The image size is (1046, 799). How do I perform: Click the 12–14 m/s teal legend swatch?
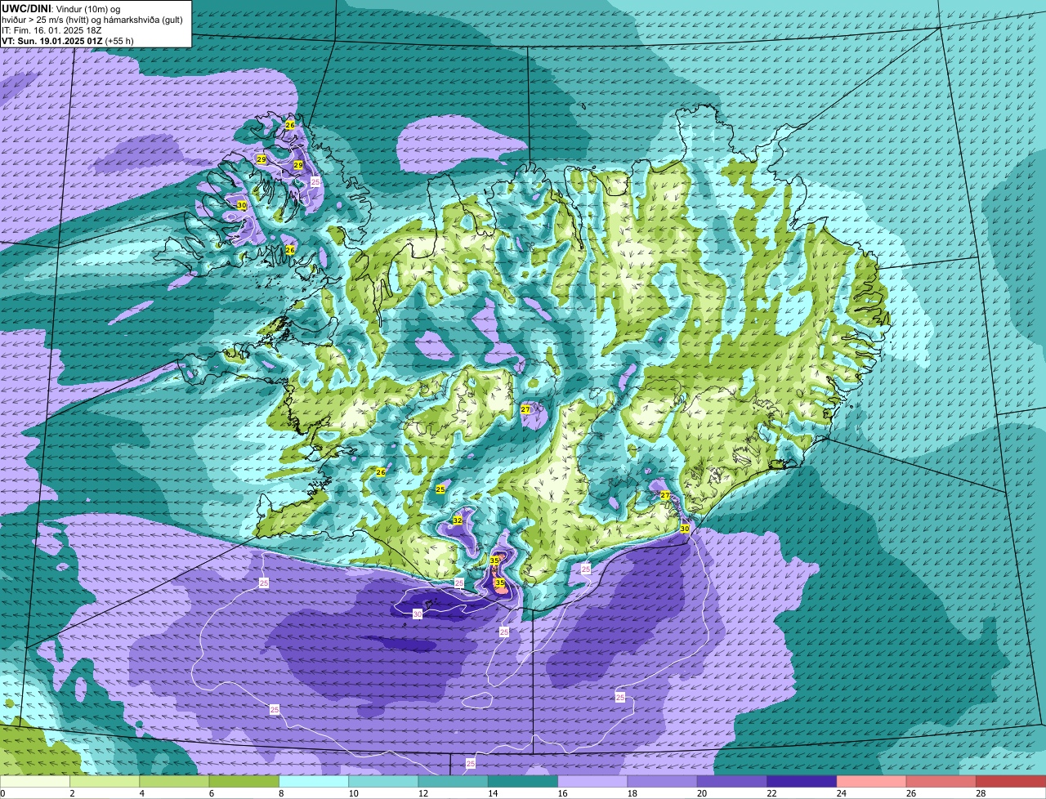click(x=454, y=781)
